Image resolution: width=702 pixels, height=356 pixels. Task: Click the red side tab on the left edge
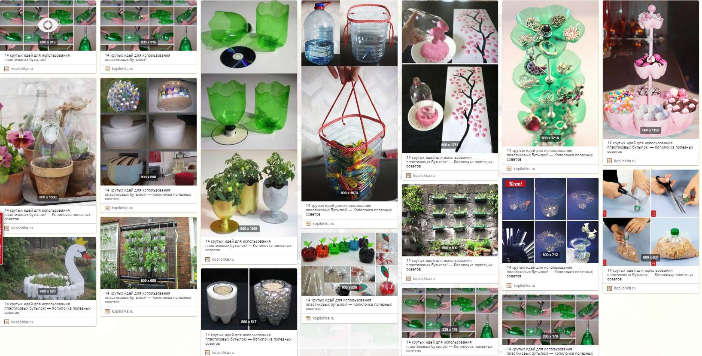point(1,238)
